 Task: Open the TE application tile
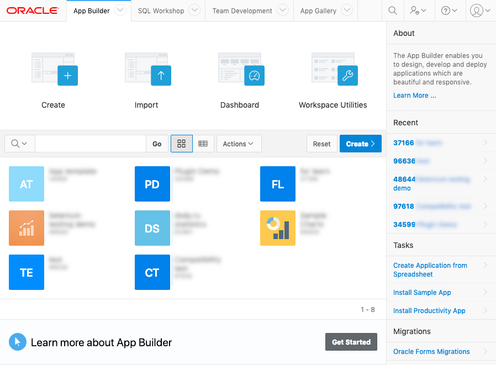coord(27,272)
